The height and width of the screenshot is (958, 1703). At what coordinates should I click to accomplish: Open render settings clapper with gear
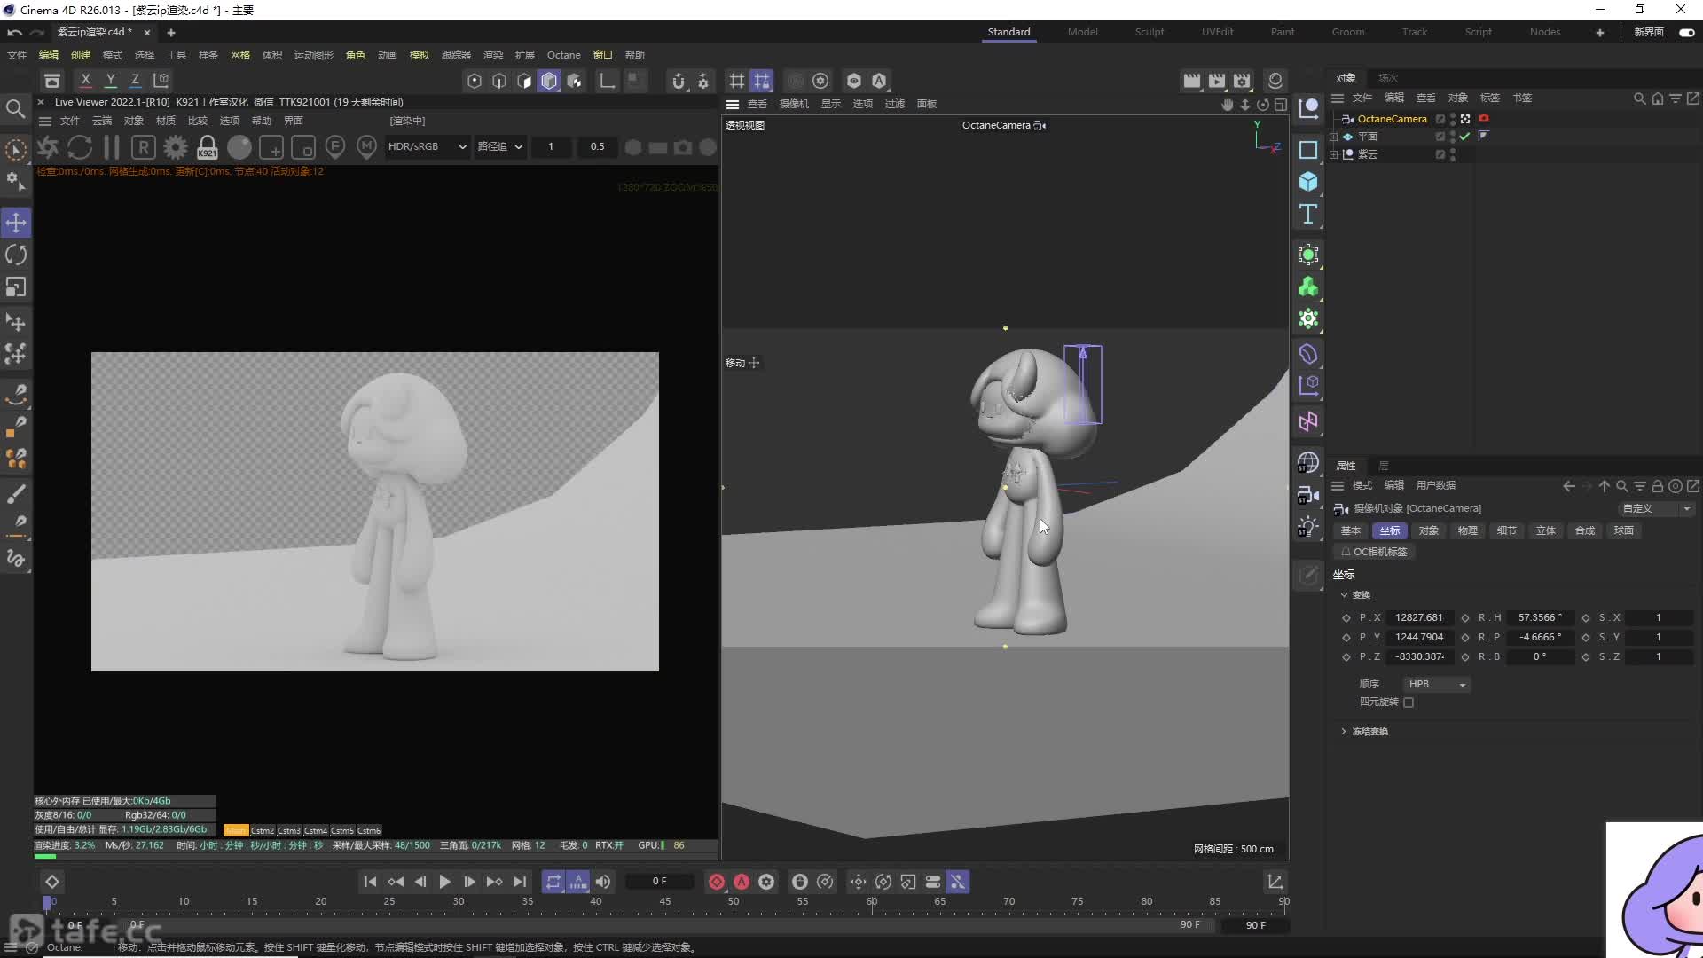pyautogui.click(x=1242, y=81)
